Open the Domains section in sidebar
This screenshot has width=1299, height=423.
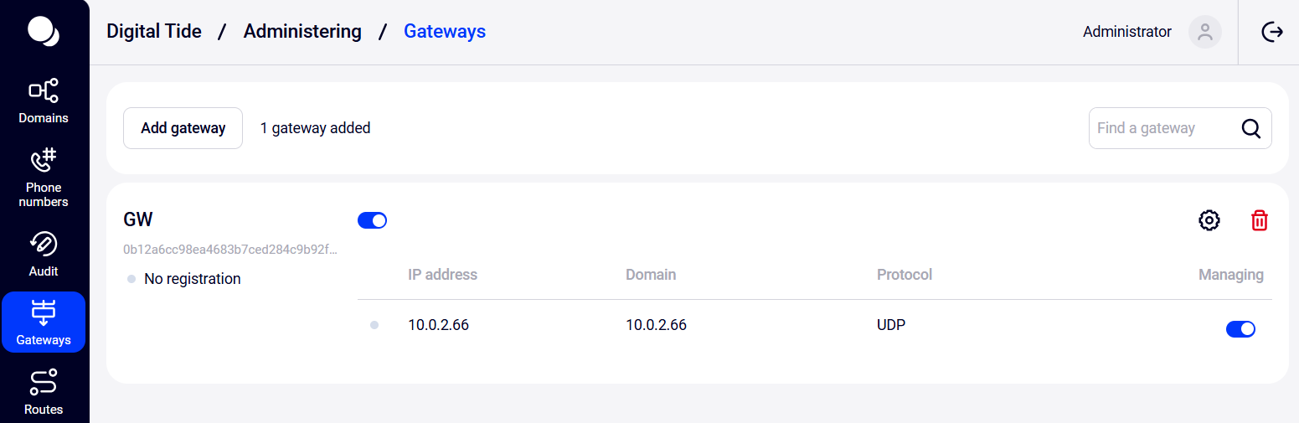pos(44,101)
